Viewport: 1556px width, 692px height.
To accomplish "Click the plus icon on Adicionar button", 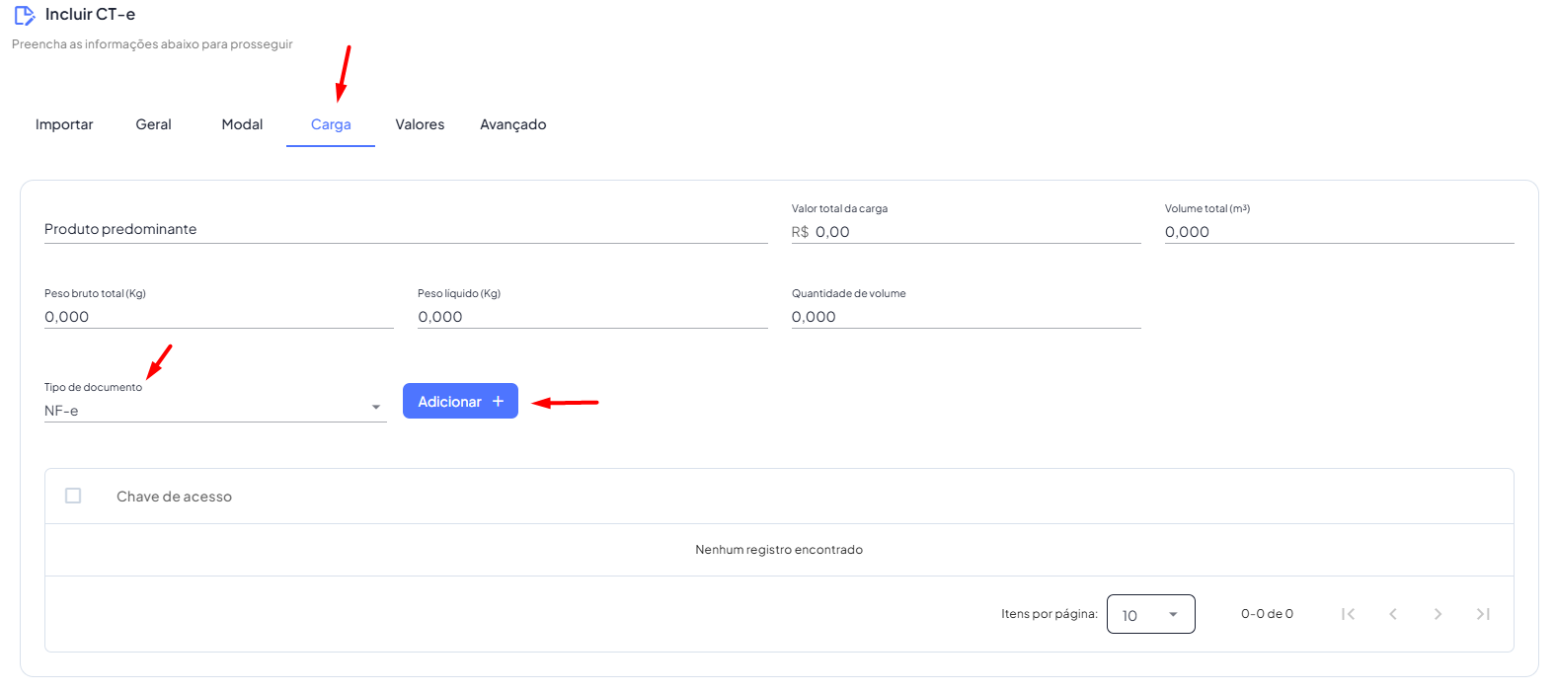I will tap(499, 402).
